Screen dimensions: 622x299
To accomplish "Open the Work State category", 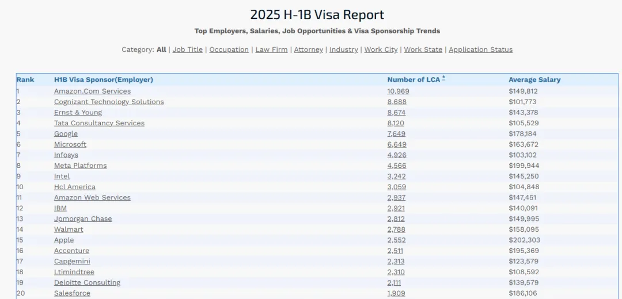I will click(x=423, y=49).
